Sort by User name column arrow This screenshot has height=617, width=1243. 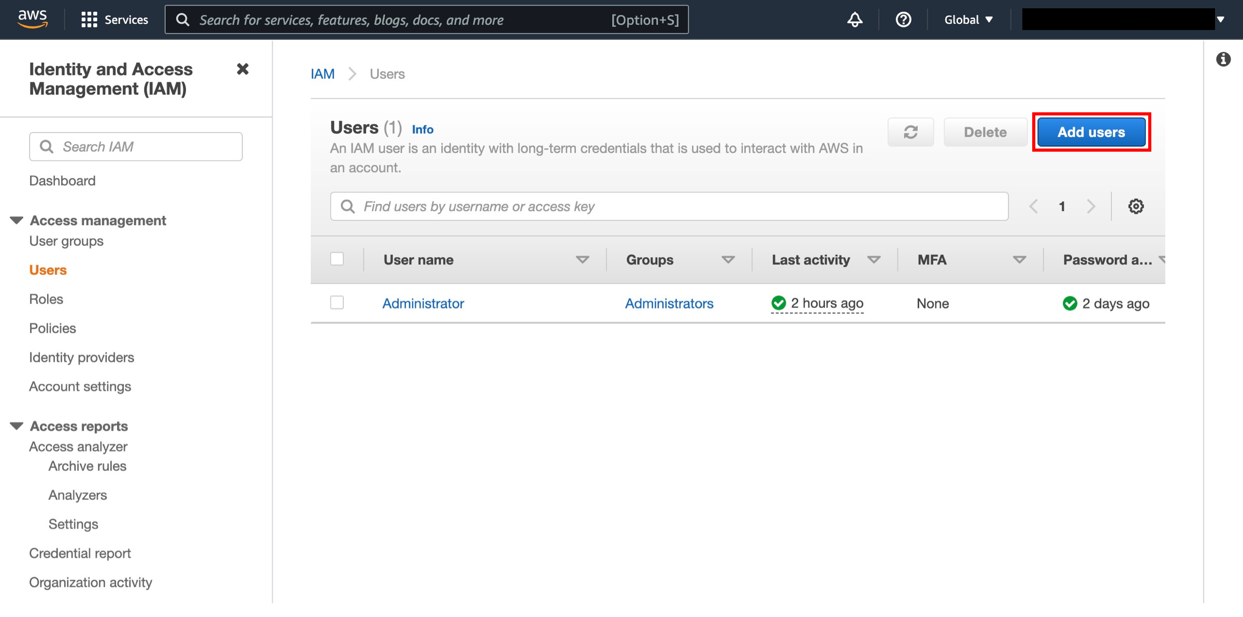[582, 260]
